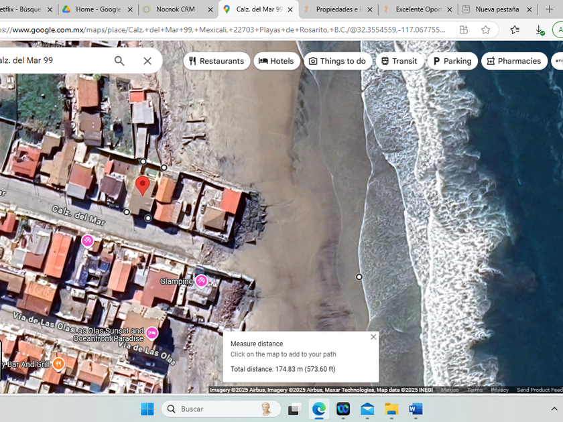Show Pharmacies on the map
563x422 pixels.
pyautogui.click(x=514, y=61)
